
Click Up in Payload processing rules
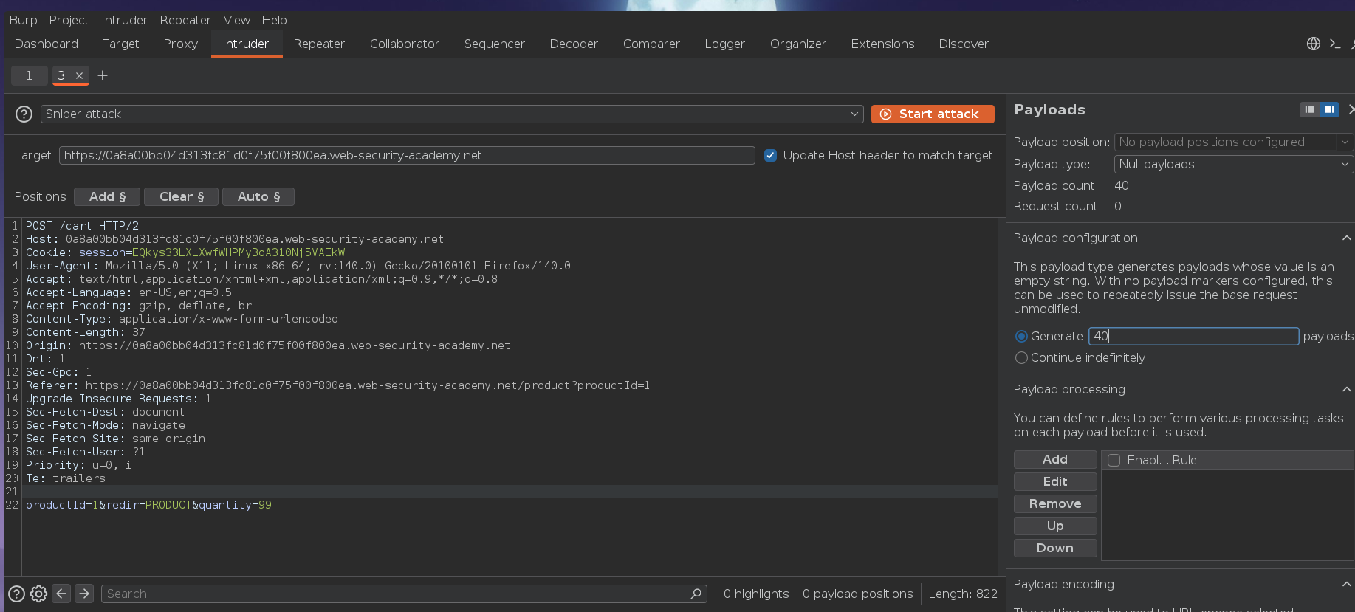tap(1055, 526)
